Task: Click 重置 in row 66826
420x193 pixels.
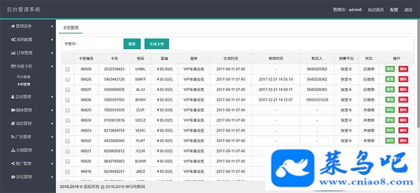Action: coord(390,99)
